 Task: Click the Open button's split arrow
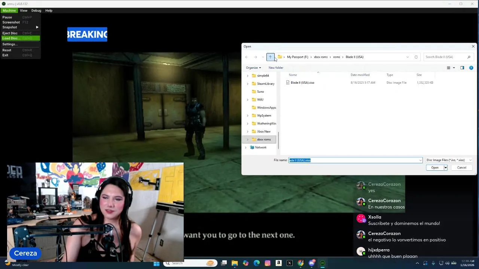(445, 168)
